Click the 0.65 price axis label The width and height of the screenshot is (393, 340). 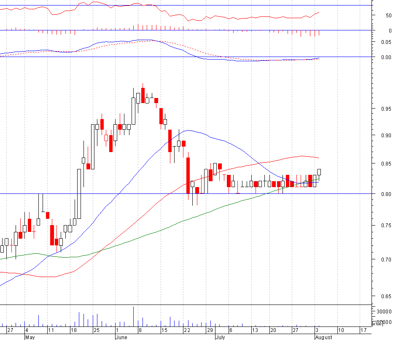tap(386, 296)
